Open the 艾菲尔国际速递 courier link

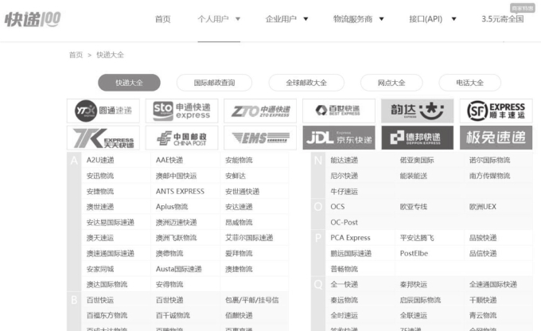pos(249,238)
